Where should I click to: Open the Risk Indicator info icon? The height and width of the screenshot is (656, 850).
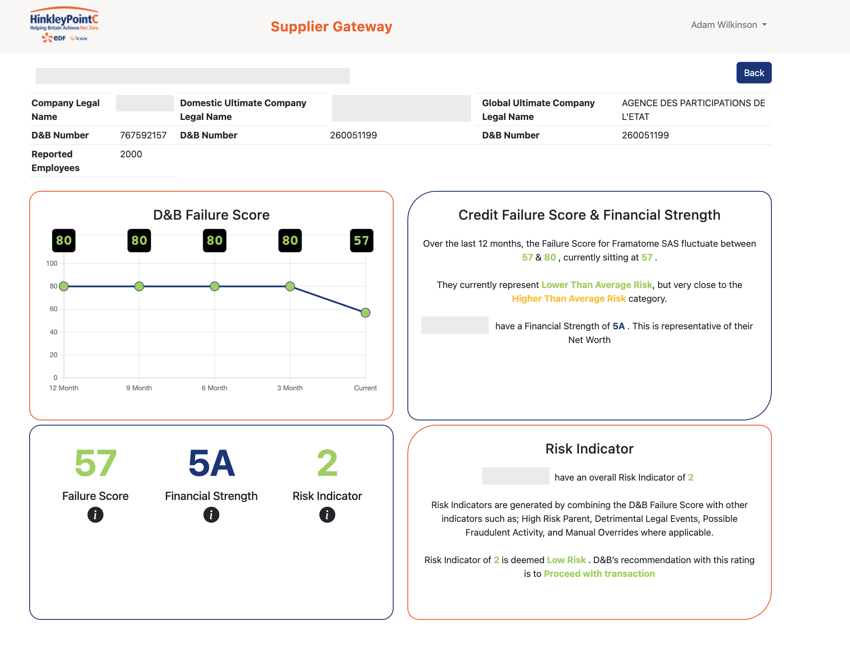pos(327,515)
